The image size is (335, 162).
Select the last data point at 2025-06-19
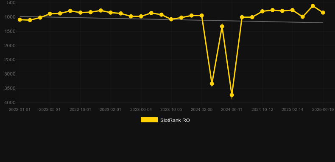pos(323,13)
